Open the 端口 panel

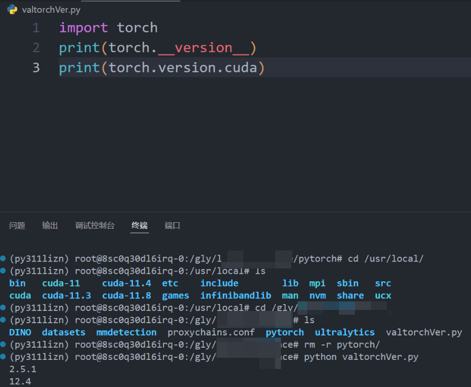(x=172, y=225)
